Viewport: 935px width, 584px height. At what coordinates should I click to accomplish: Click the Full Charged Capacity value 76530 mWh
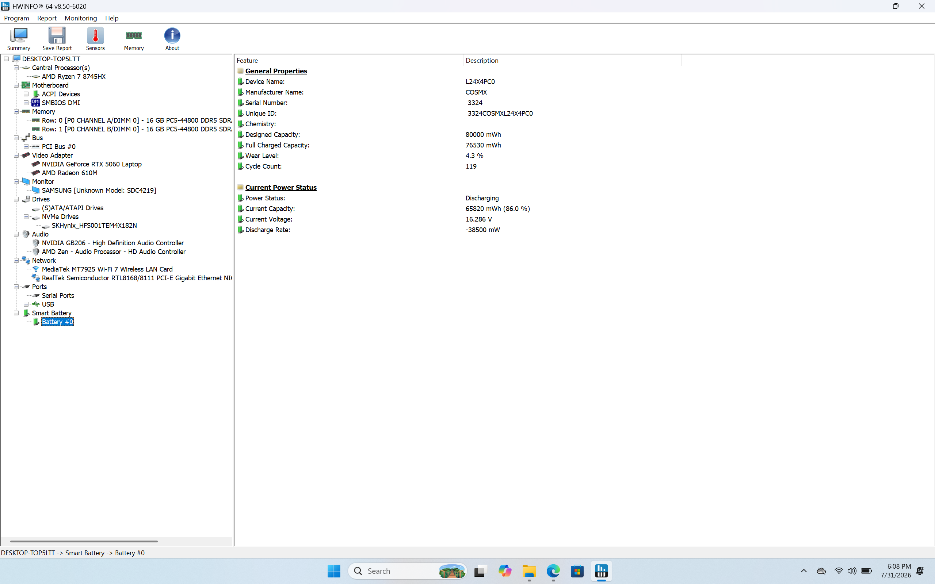[483, 145]
